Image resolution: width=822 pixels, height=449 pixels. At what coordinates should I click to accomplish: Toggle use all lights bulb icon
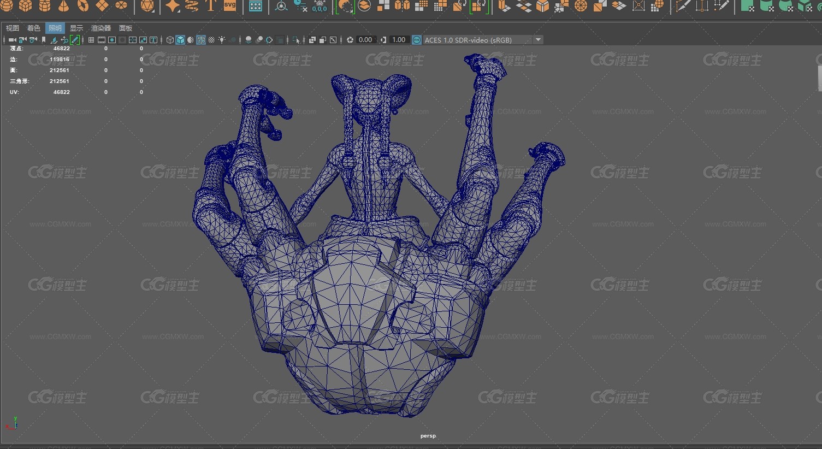[x=222, y=40]
